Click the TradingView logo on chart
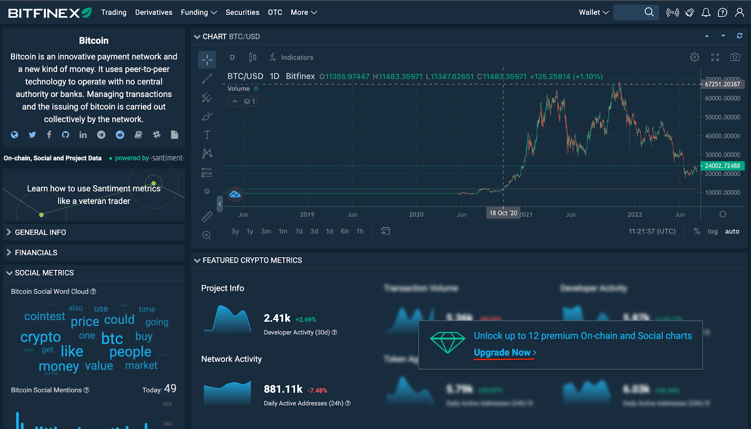This screenshot has width=751, height=429. pos(235,194)
